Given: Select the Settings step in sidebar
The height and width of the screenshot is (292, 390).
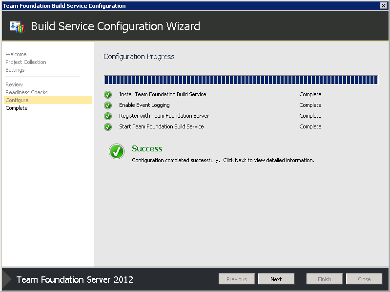Looking at the screenshot, I should (15, 70).
